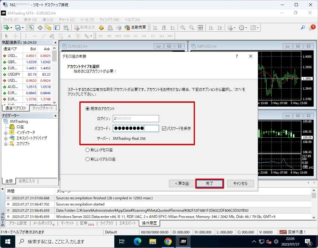Image resolution: width=318 pixels, height=248 pixels.
Task: Click the 新規注文 New Order button
Action: [x=85, y=27]
